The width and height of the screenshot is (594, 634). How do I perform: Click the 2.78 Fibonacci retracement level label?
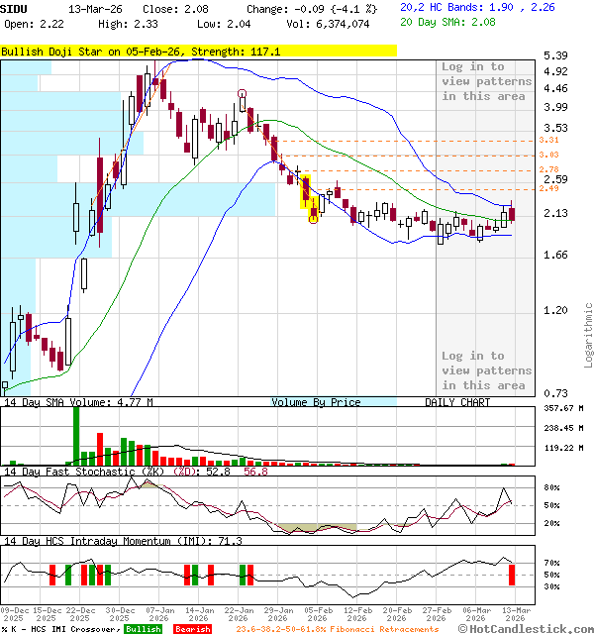tap(549, 171)
